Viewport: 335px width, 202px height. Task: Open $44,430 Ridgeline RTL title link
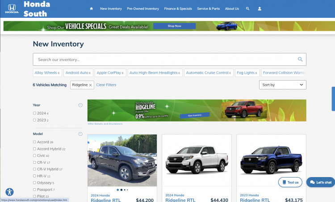coord(180,200)
